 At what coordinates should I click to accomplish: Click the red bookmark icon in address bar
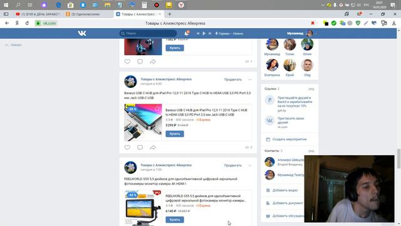(313, 23)
